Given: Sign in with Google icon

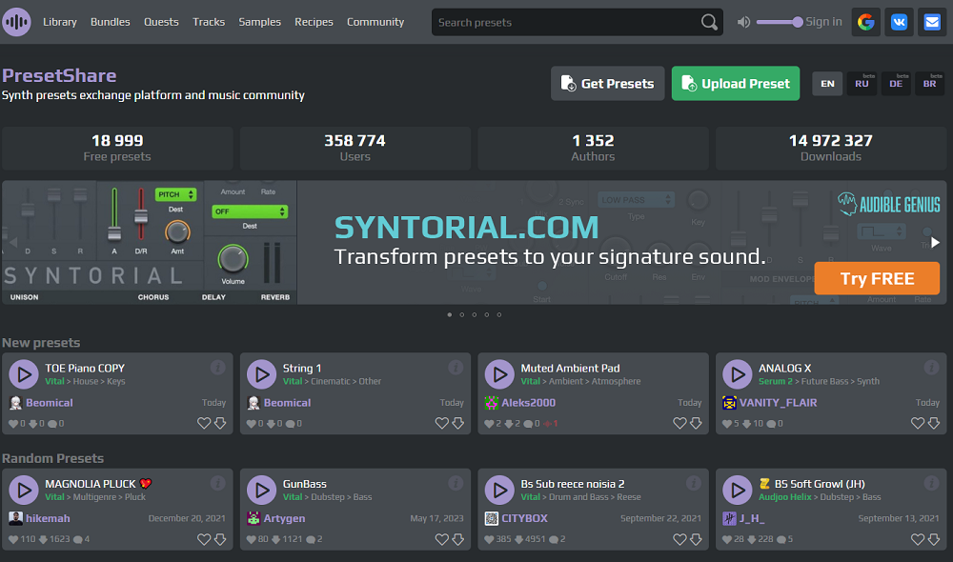Looking at the screenshot, I should 865,22.
